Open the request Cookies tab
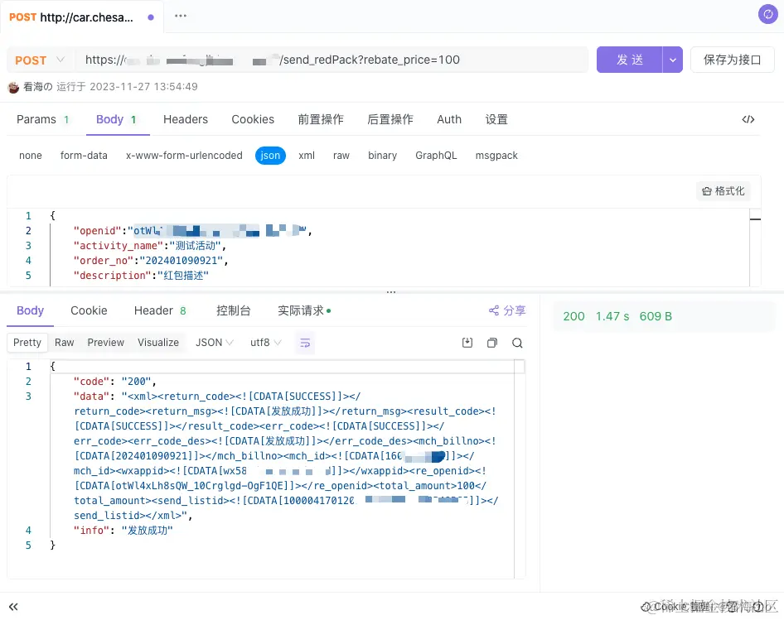The width and height of the screenshot is (784, 620). (253, 119)
